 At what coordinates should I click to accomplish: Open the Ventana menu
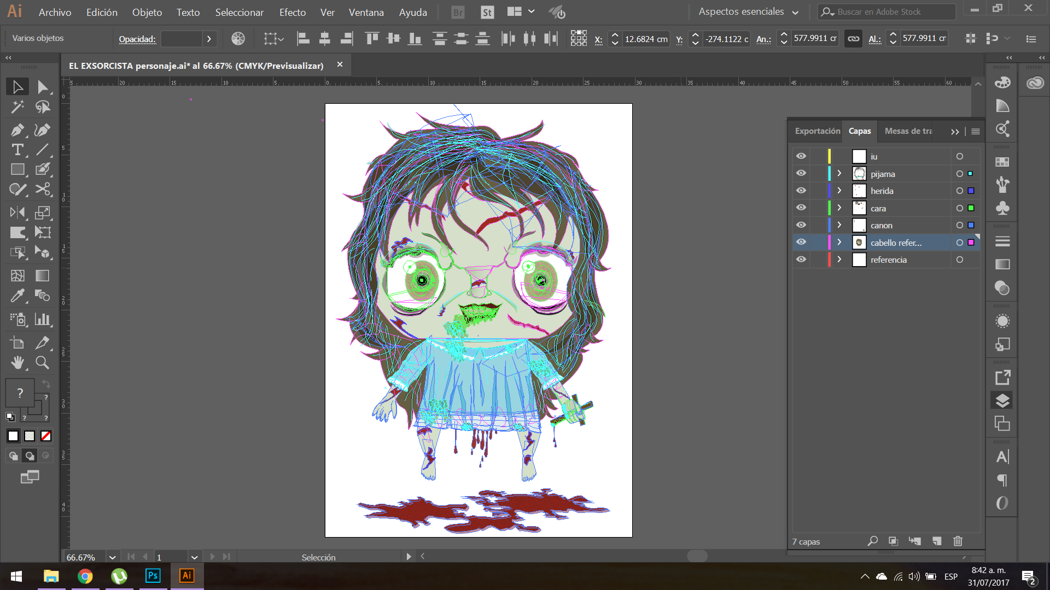pyautogui.click(x=366, y=12)
